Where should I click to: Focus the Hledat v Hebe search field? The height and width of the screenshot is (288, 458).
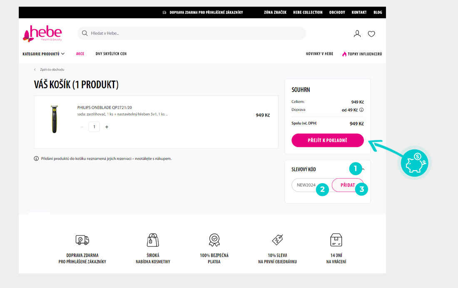pos(192,33)
